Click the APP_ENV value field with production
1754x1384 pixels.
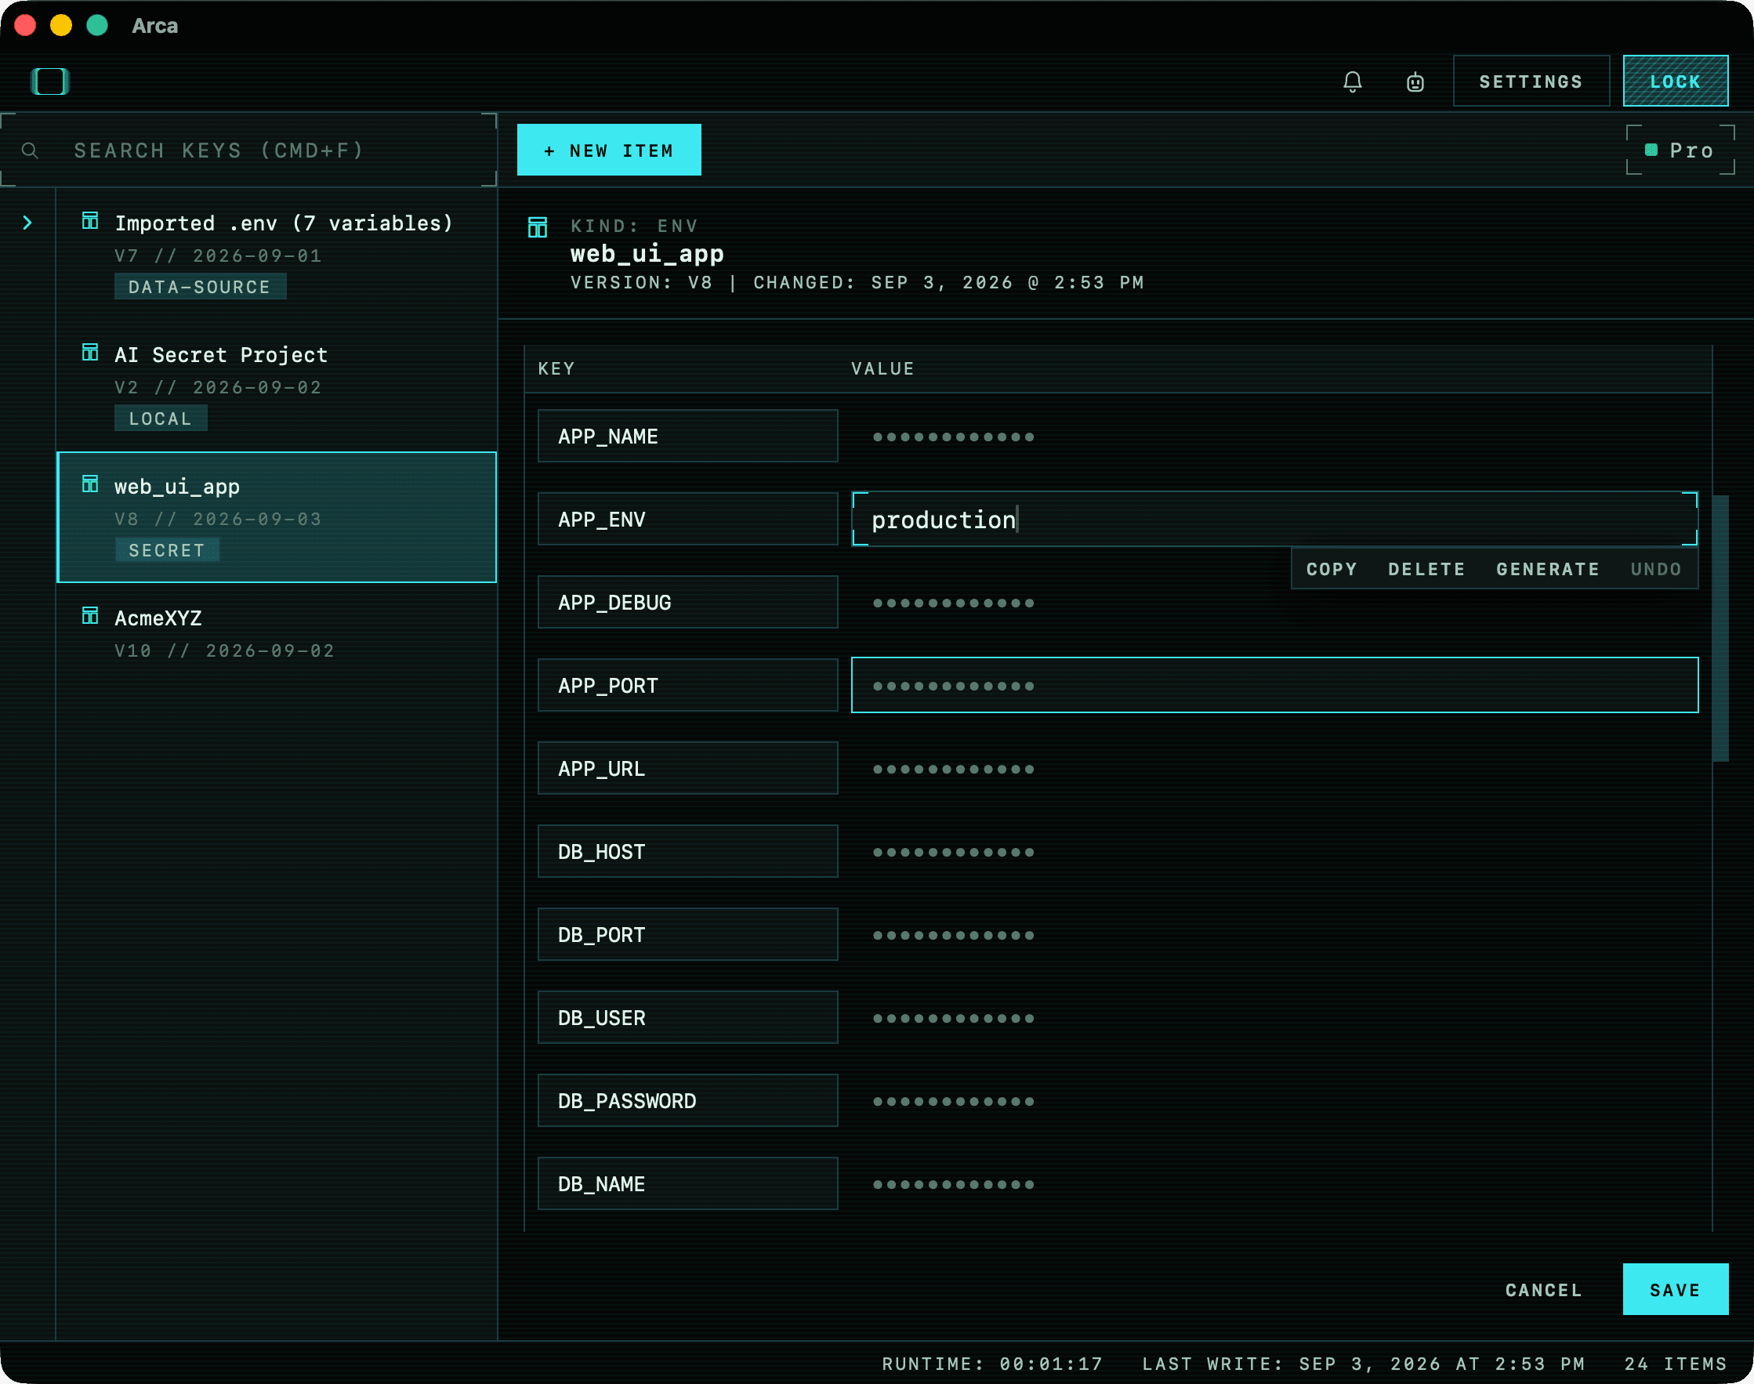pyautogui.click(x=1274, y=519)
